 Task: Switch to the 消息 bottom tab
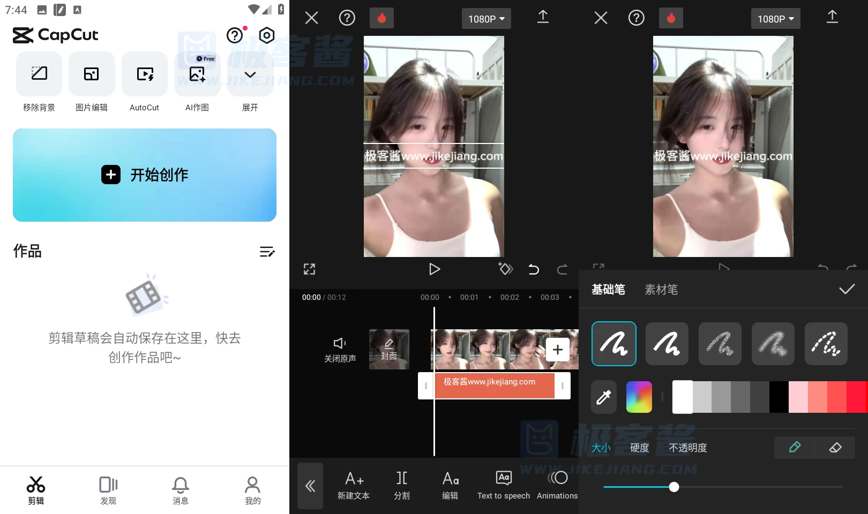(181, 490)
